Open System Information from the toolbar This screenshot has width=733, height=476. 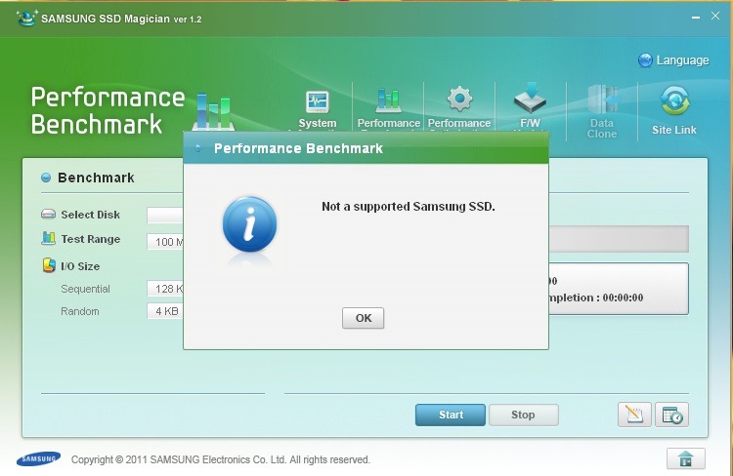(318, 110)
